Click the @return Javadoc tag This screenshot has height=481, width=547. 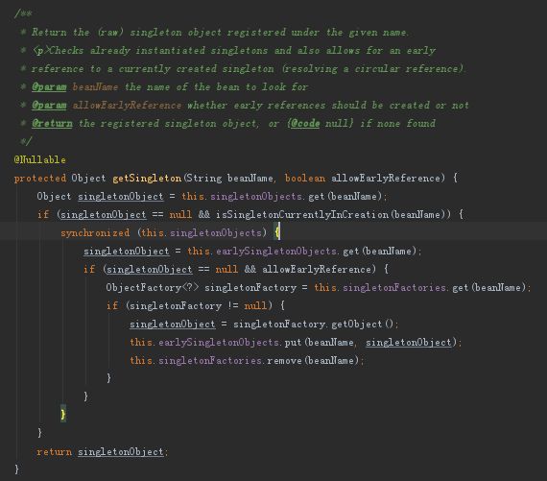point(52,123)
